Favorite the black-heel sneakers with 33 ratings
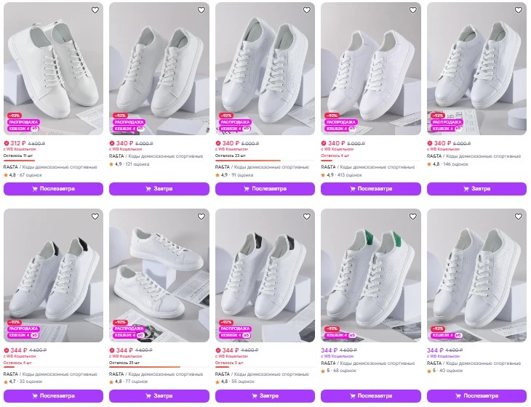This screenshot has width=531, height=407. 95,217
